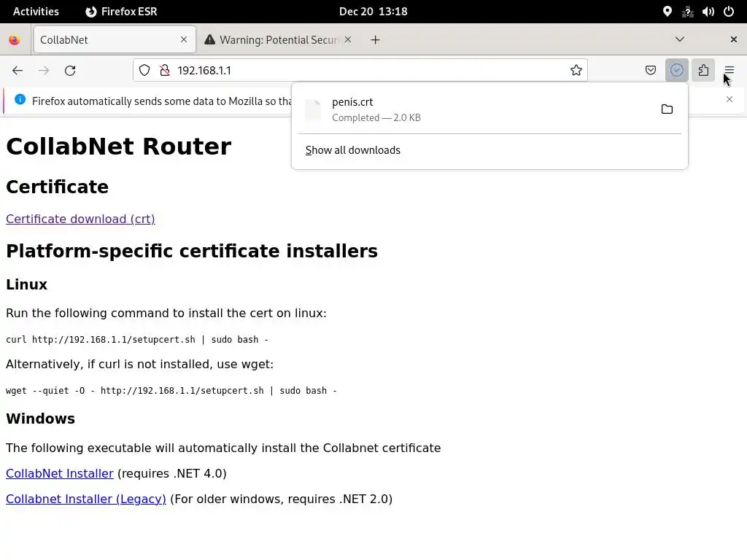Open Collabnet Installer (Legacy) link
Viewport: 747px width, 560px height.
click(x=86, y=499)
